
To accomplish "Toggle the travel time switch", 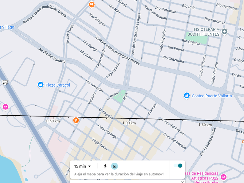I will point(178,166).
